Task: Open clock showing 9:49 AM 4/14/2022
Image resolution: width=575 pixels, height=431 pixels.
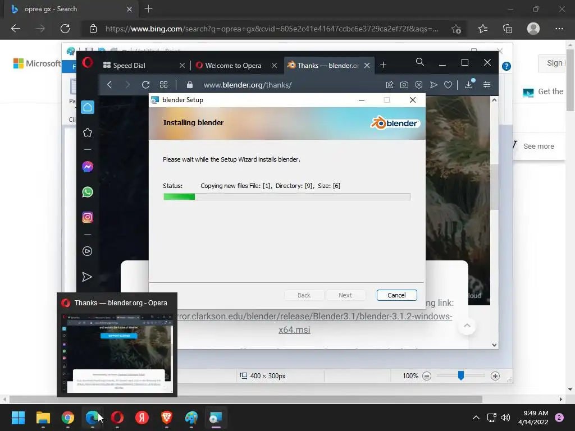Action: [x=533, y=418]
